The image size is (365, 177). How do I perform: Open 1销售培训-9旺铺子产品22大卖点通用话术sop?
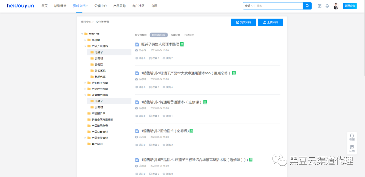tap(186, 73)
